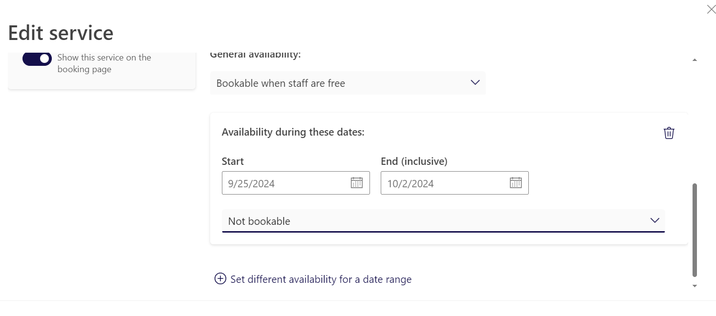The image size is (716, 316).
Task: Click Set different availability for a date range
Action: coord(321,279)
